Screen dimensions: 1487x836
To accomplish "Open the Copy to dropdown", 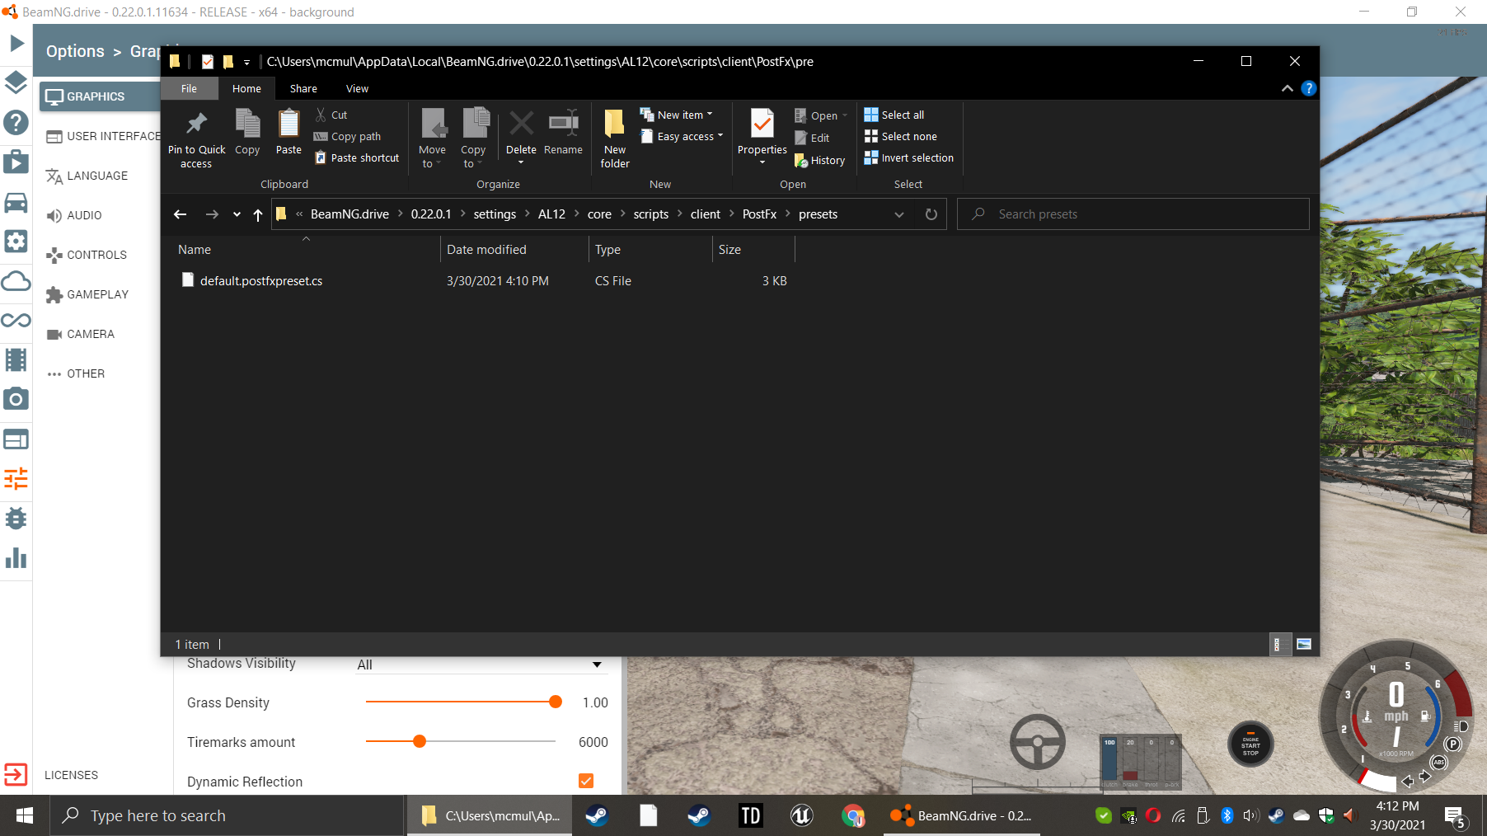I will click(x=473, y=139).
